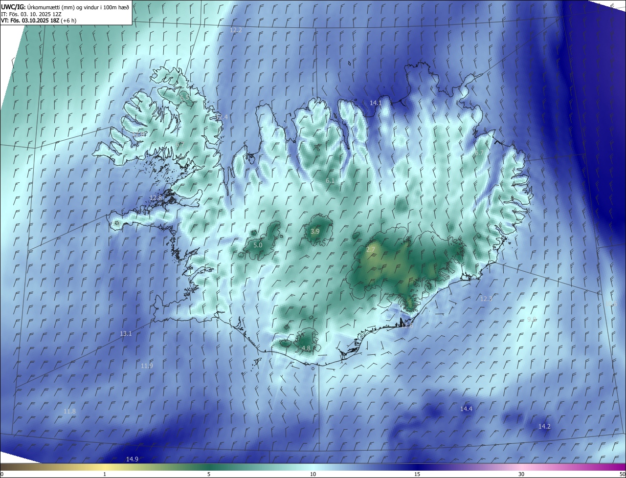Click the 5.0 value label on the glacier
Image resolution: width=626 pixels, height=478 pixels.
pos(258,245)
